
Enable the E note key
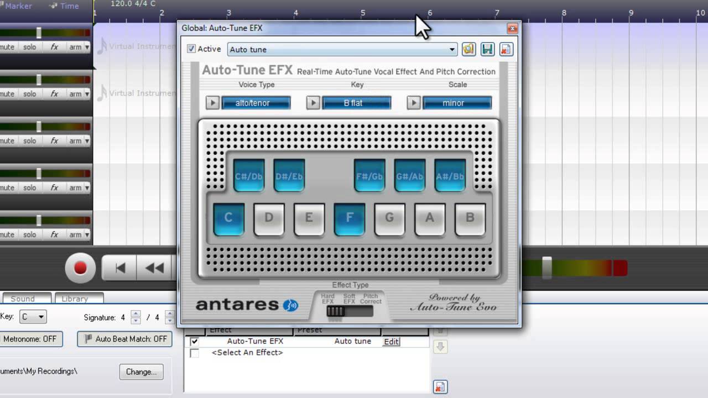pyautogui.click(x=309, y=219)
